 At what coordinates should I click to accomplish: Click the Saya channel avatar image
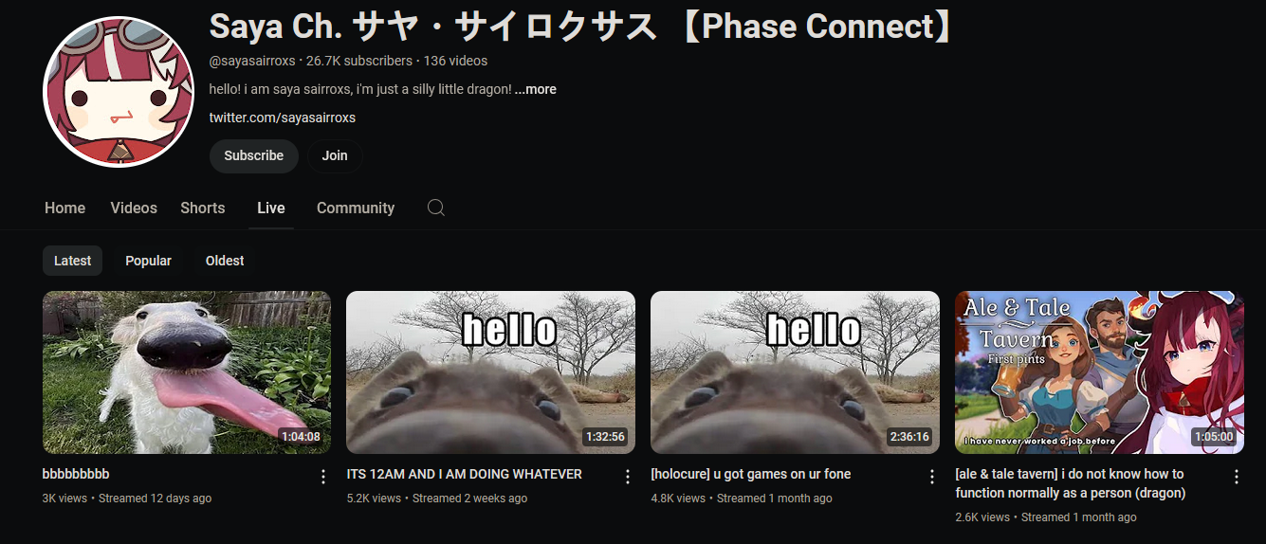point(119,91)
